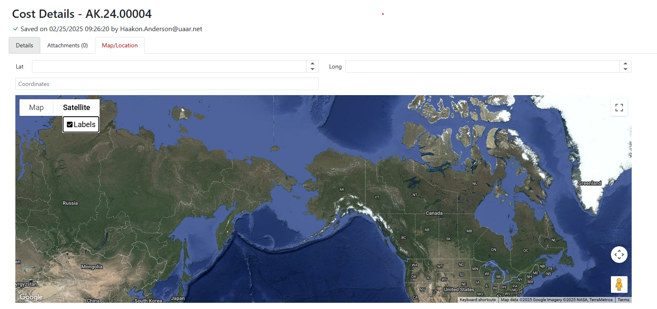657x309 pixels.
Task: Click the Greenland label on map
Action: point(589,183)
